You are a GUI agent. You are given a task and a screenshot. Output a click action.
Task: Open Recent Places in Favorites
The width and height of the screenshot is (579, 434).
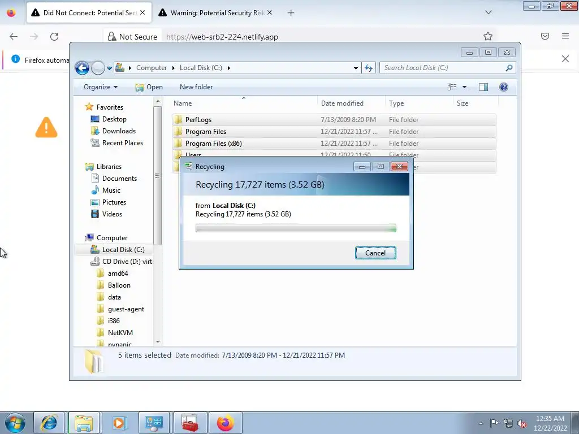(122, 143)
